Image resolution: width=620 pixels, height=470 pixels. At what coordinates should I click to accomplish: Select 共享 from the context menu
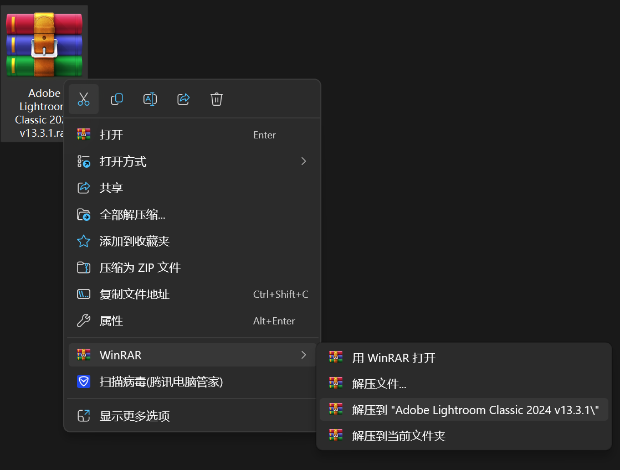tap(111, 188)
